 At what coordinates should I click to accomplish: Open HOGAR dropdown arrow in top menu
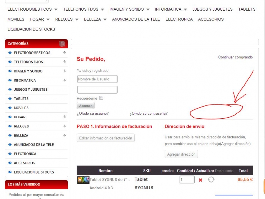pyautogui.click(x=48, y=20)
